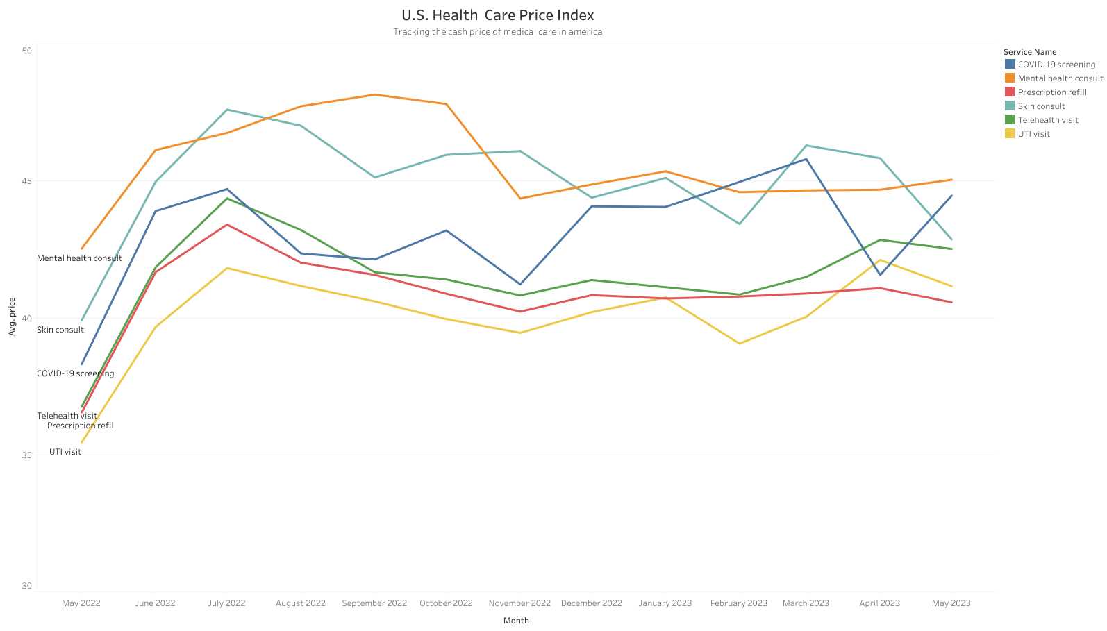Select the green Telehealth visit legend swatch
The height and width of the screenshot is (631, 1107).
[1009, 120]
